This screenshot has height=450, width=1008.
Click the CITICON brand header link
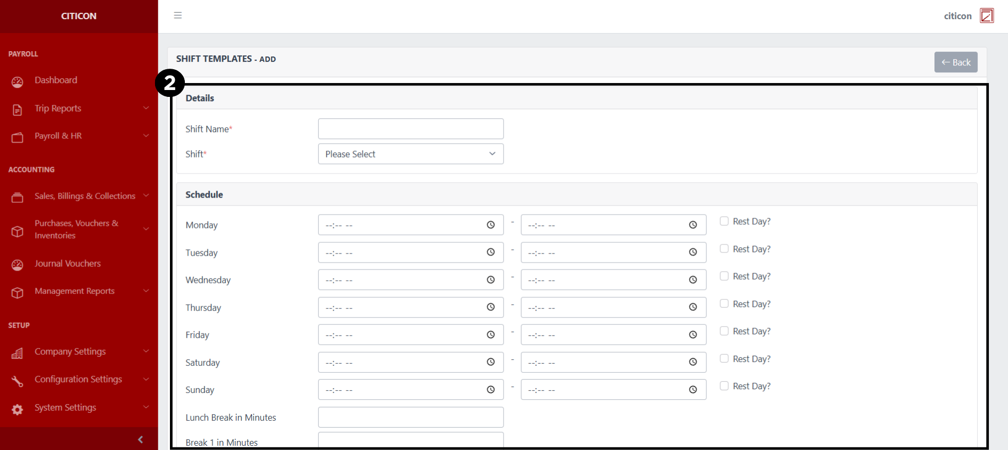tap(79, 16)
